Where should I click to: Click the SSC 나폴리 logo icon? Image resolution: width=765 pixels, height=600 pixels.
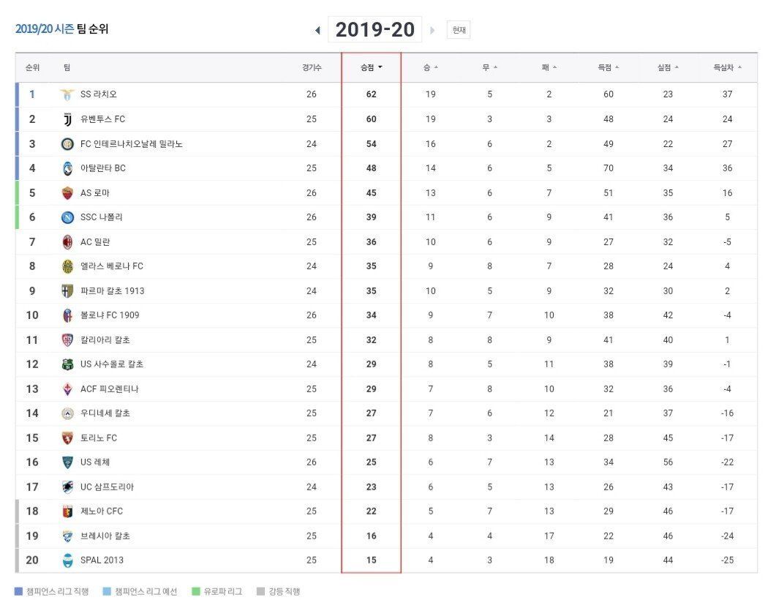tap(67, 217)
